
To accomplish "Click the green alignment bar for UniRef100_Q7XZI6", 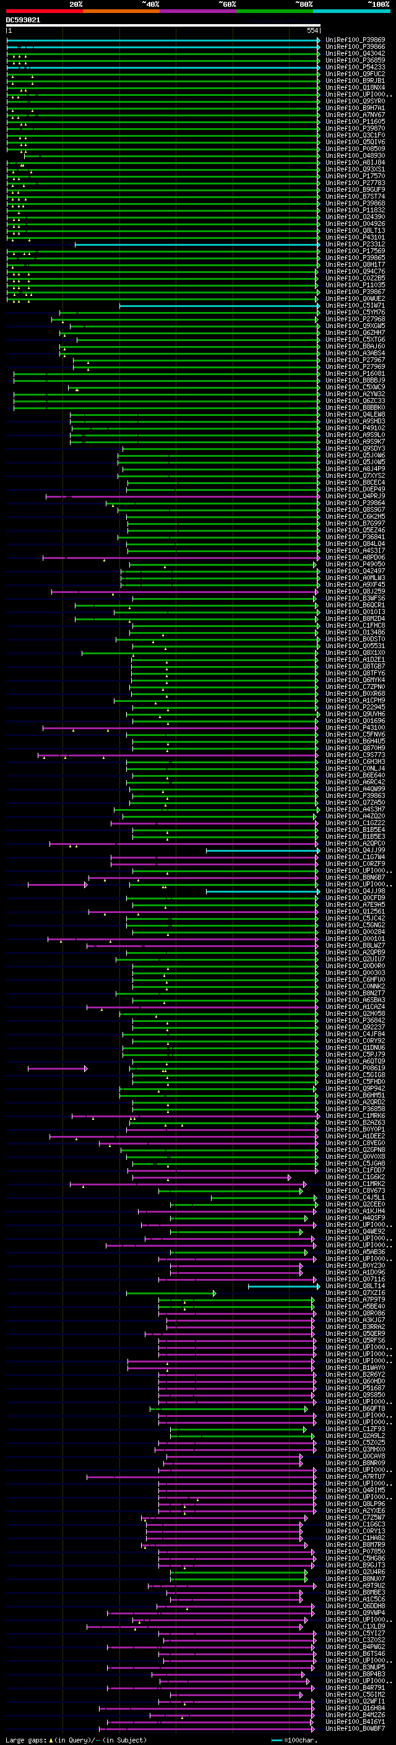I will (x=171, y=1293).
